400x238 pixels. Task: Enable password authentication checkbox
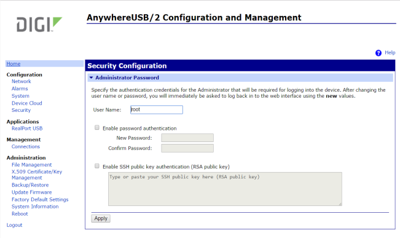(97, 127)
